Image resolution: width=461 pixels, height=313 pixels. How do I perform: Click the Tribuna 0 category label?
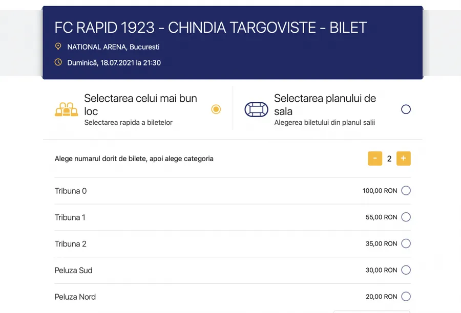(71, 190)
